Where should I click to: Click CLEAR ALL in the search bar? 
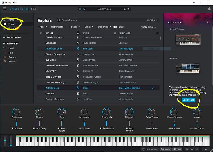point(152,20)
